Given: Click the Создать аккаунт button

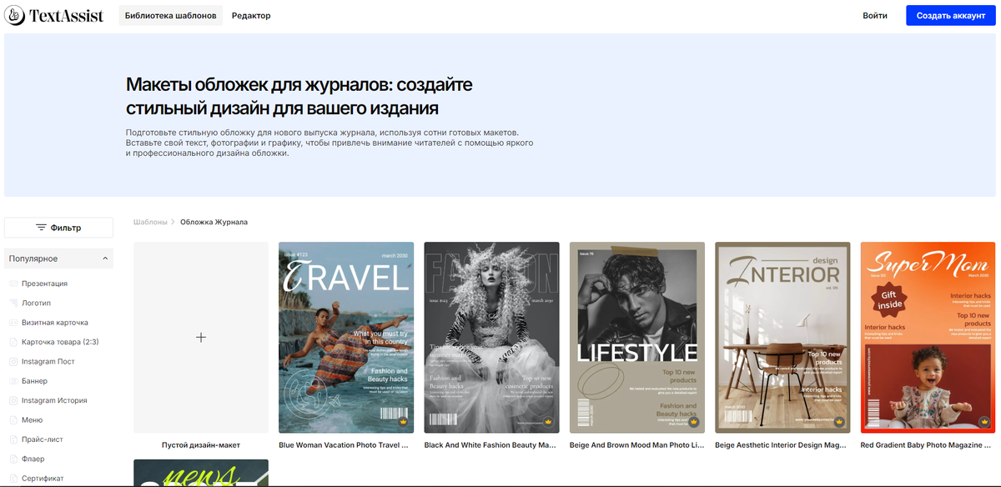Looking at the screenshot, I should pos(951,16).
